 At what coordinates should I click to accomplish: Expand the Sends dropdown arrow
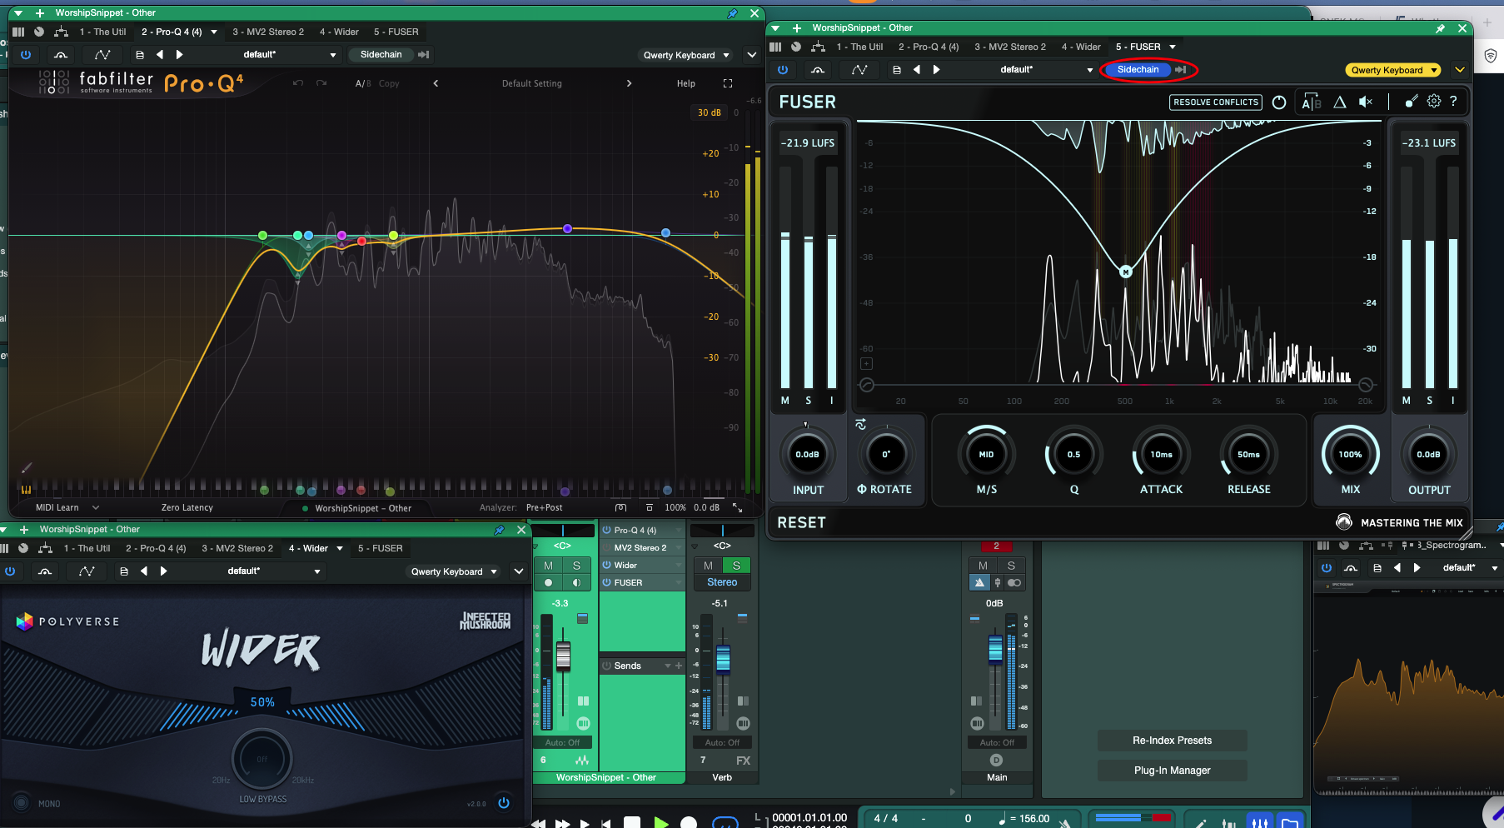pos(667,666)
